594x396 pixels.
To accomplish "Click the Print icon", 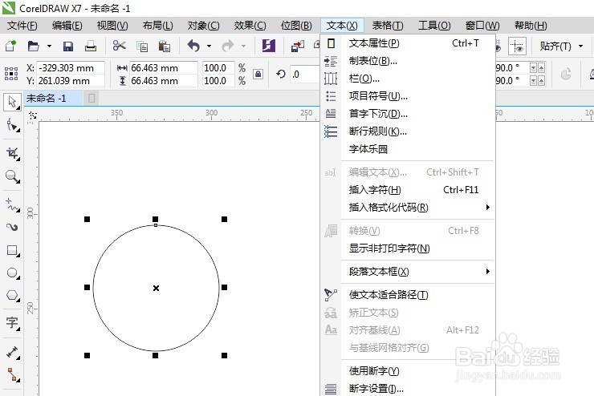I will (91, 46).
